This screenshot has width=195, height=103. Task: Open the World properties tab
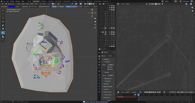(99, 68)
